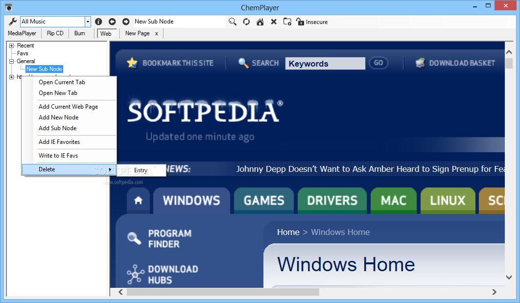Open the LINUX category tab
This screenshot has height=303, width=520.
click(448, 200)
